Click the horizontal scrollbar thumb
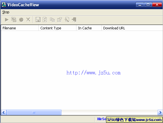163x123 pixels. click(x=34, y=113)
